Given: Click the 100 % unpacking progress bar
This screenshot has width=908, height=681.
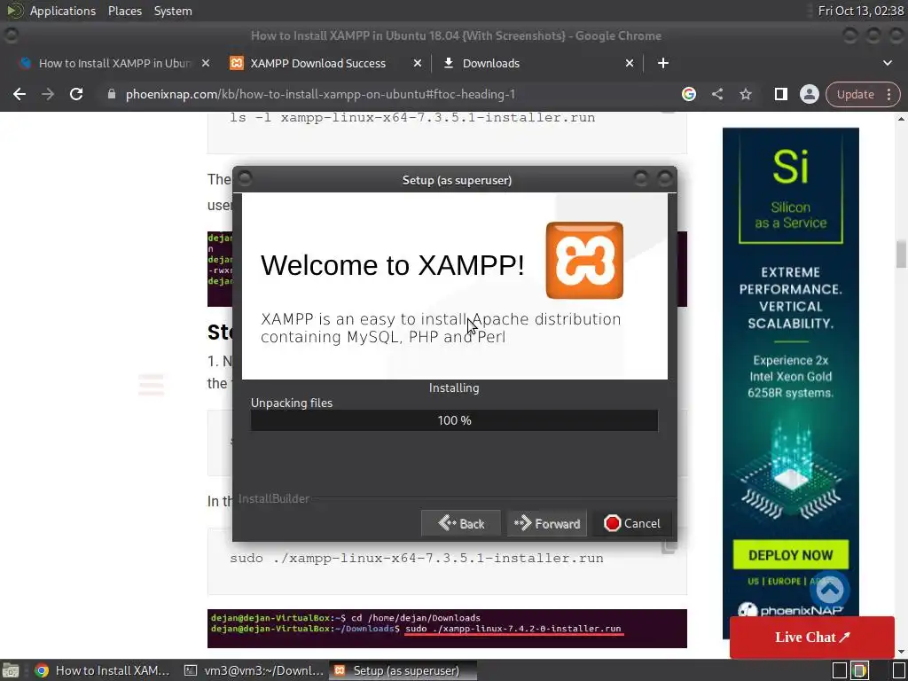Looking at the screenshot, I should click(454, 420).
